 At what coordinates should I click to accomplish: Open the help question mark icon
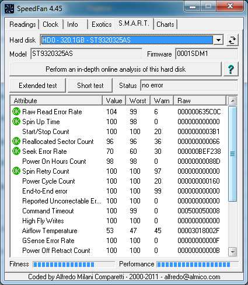[x=231, y=69]
